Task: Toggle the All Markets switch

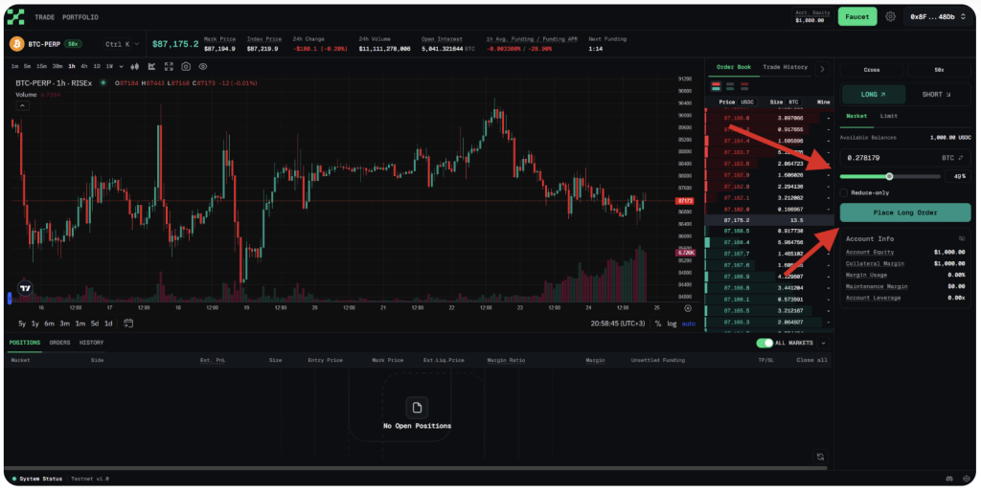Action: [764, 343]
